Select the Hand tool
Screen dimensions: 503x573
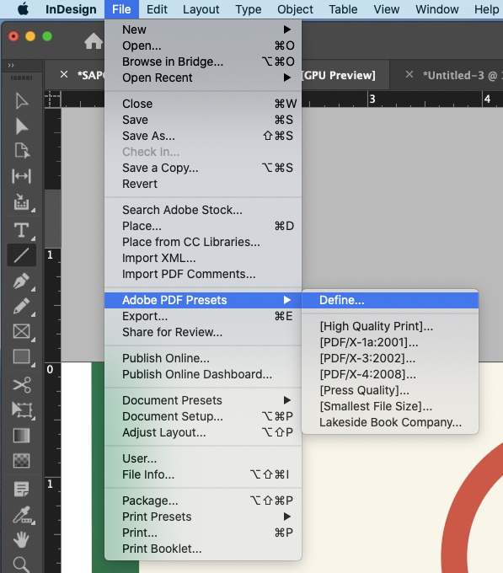pos(22,540)
